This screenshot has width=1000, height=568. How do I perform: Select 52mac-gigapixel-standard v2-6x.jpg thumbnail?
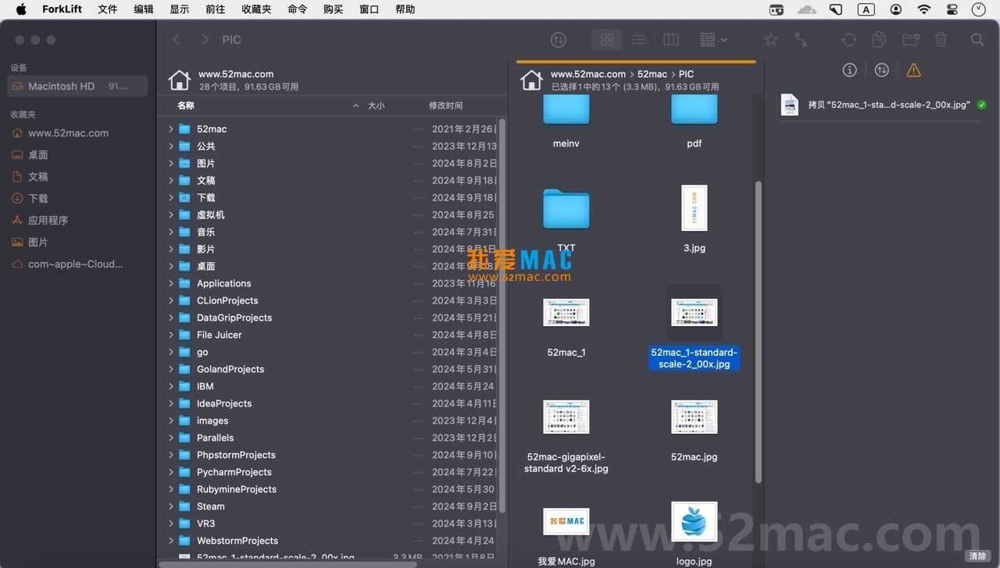(566, 417)
